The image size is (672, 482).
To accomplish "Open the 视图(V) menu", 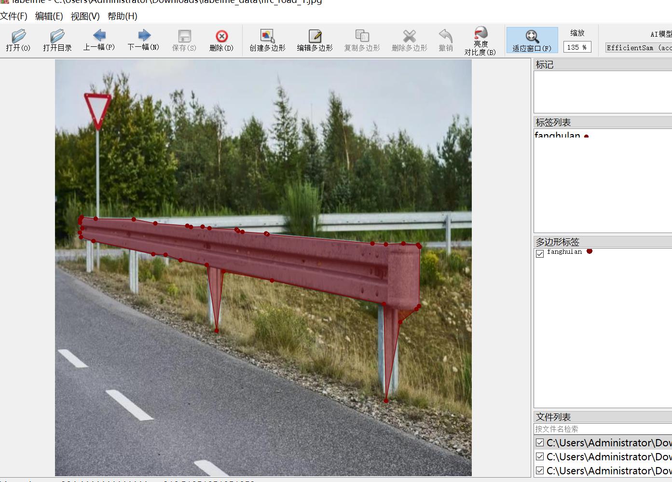I will pos(85,16).
